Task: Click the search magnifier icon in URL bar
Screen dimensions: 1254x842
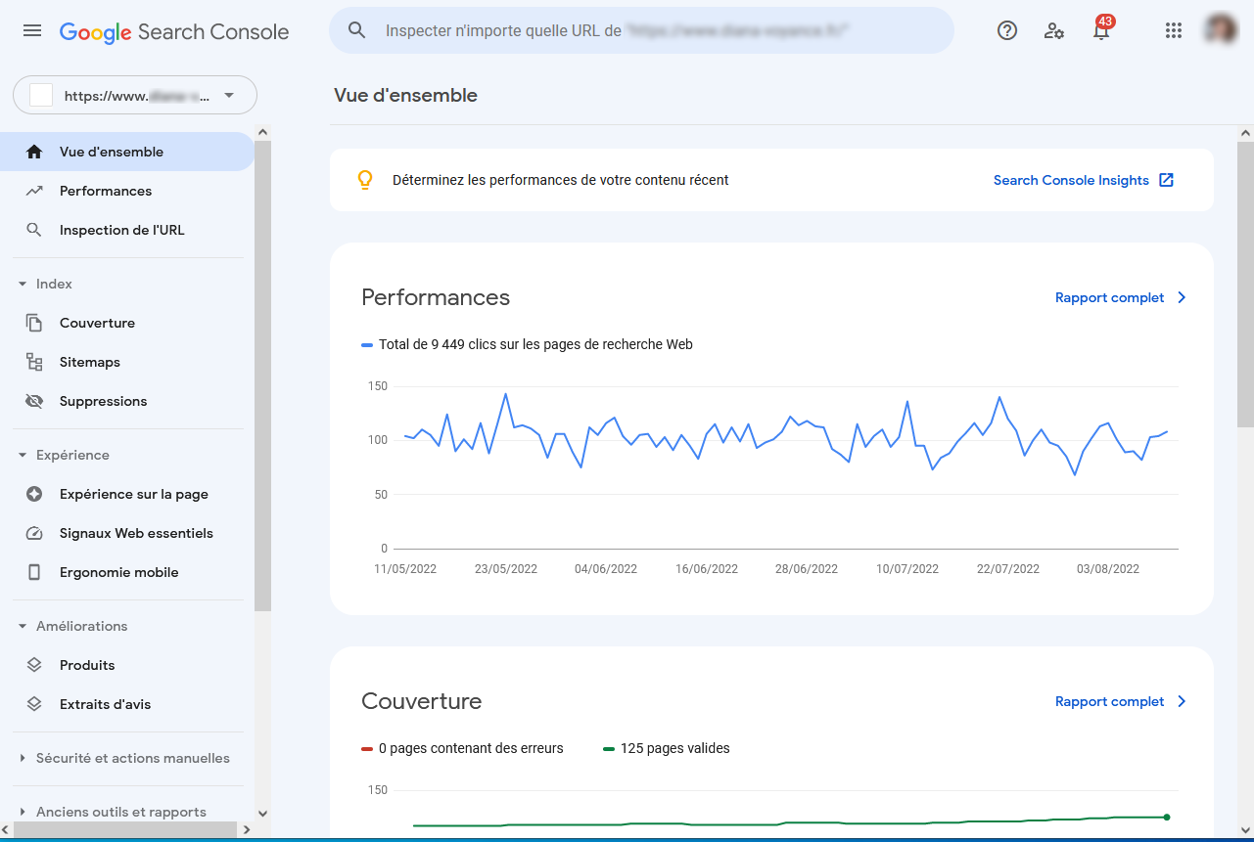Action: (357, 30)
